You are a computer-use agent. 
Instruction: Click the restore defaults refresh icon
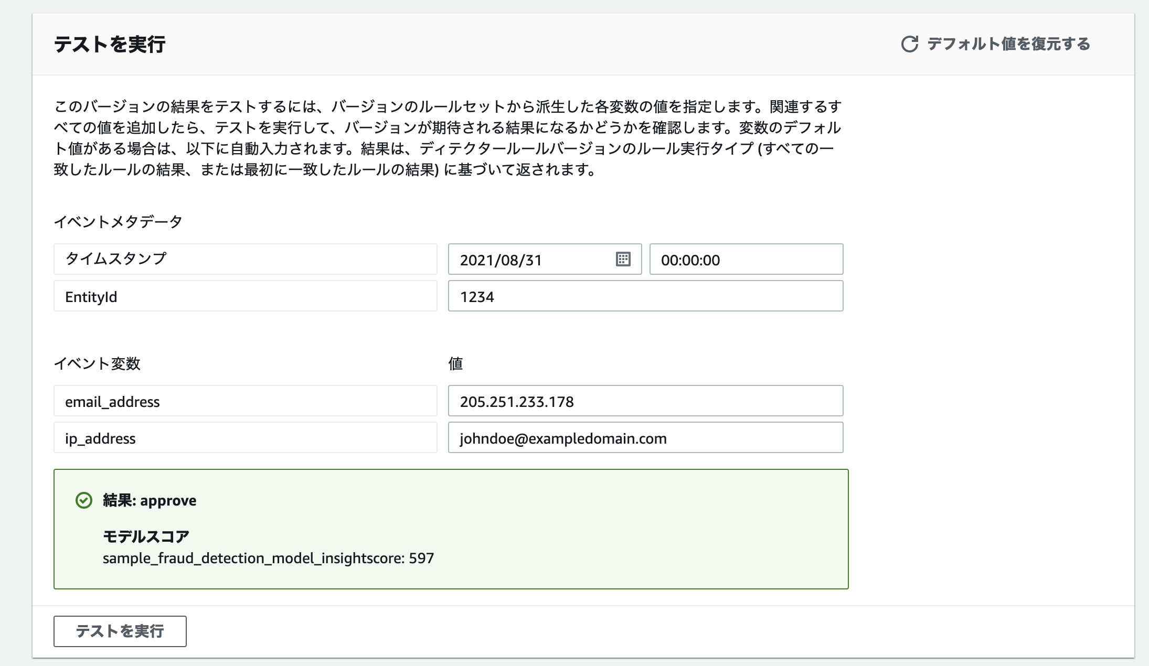(909, 44)
